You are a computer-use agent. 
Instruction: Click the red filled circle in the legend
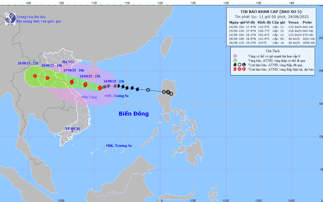(x=239, y=69)
